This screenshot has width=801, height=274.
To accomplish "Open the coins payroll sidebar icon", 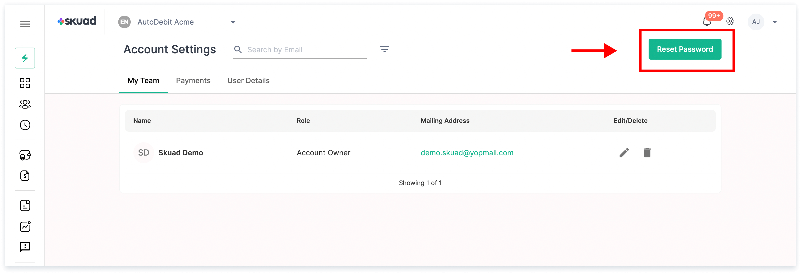I will tap(25, 155).
